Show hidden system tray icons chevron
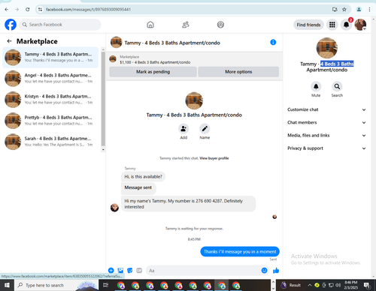 pos(310,285)
